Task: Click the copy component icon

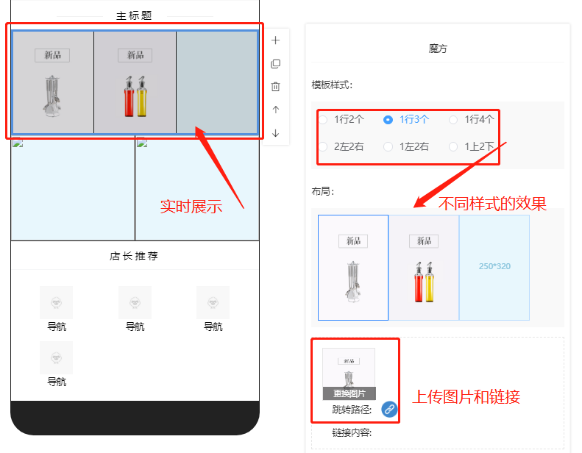Action: [x=275, y=64]
